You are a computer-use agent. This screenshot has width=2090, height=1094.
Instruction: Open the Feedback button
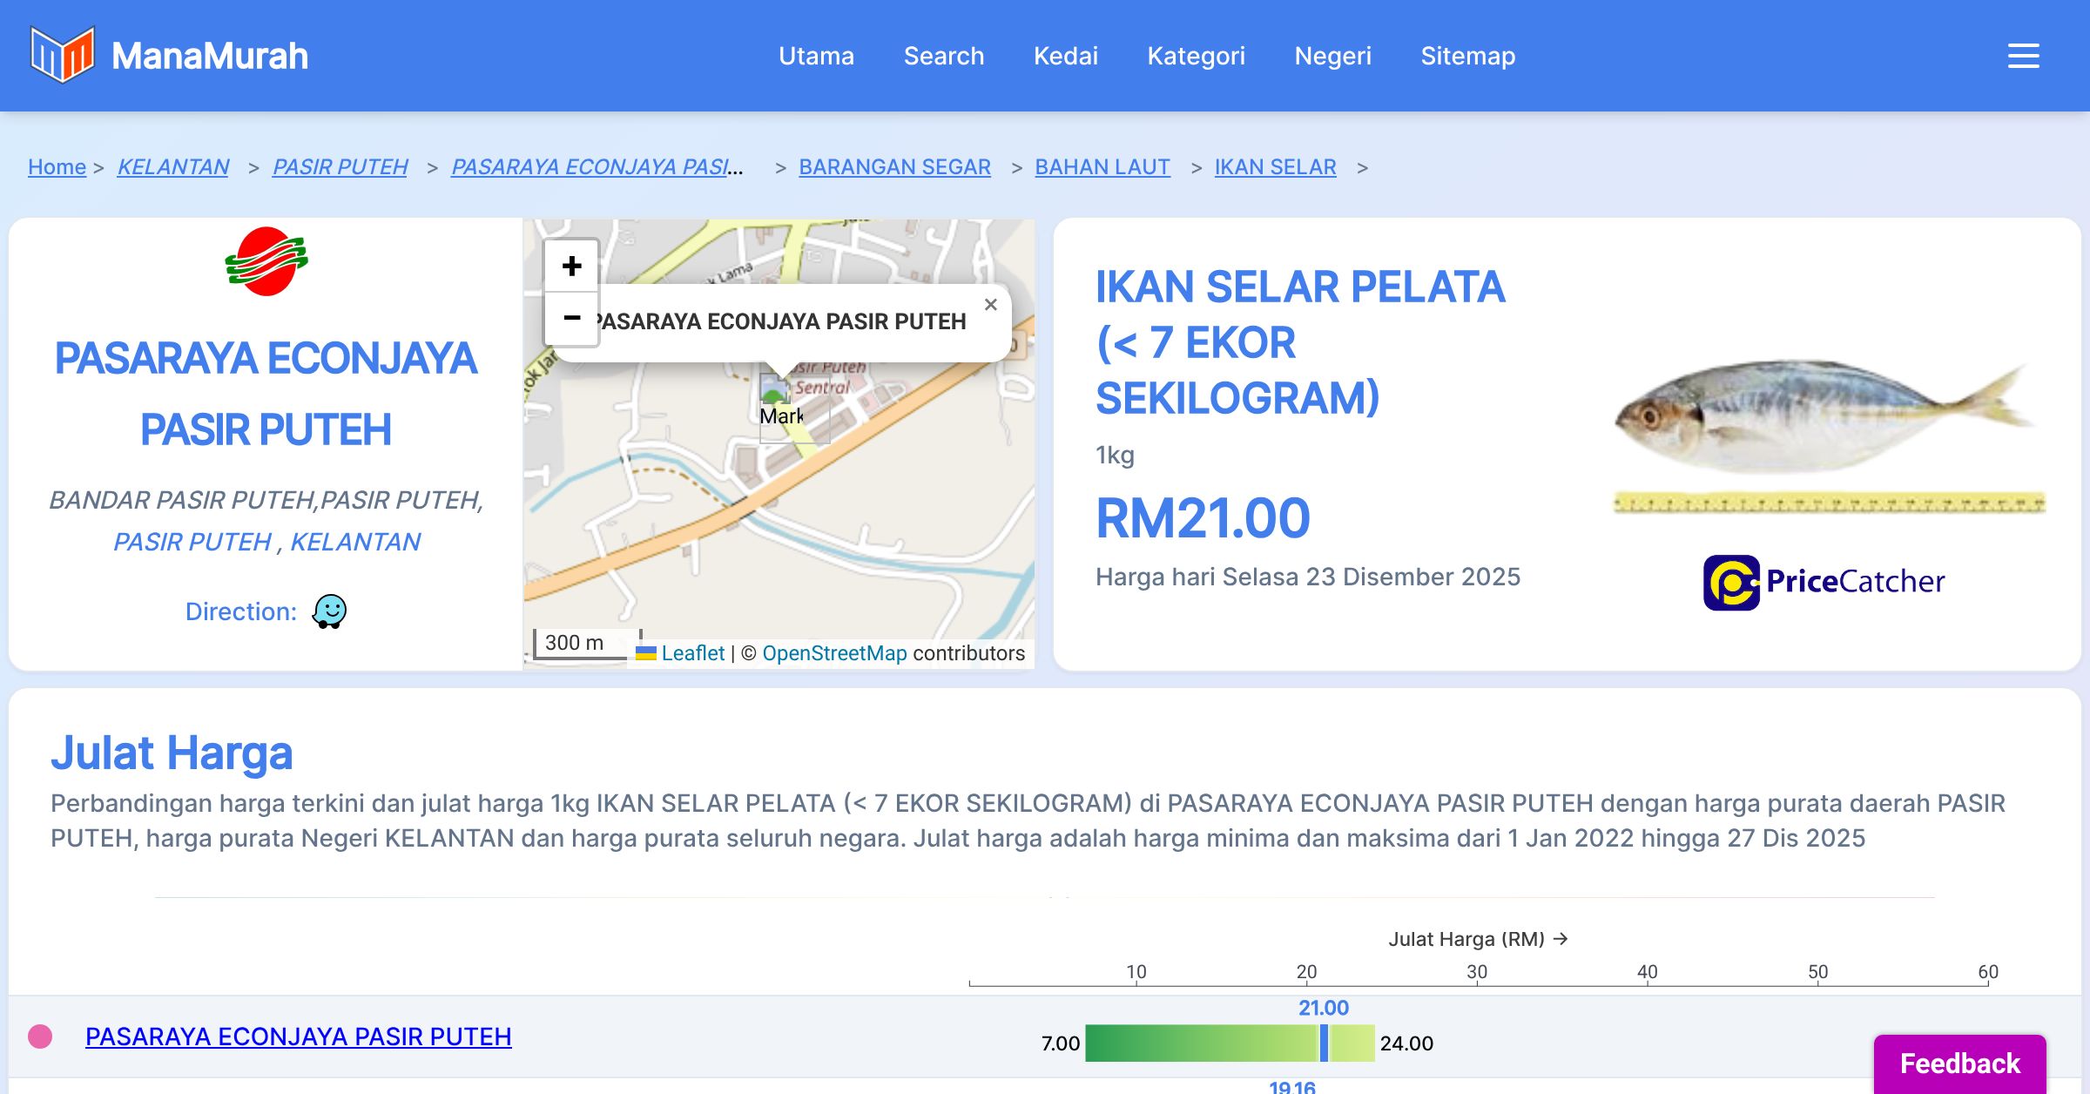[1959, 1064]
